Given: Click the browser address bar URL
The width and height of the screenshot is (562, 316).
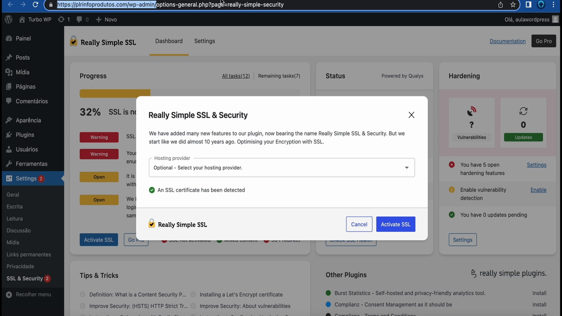Looking at the screenshot, I should click(170, 5).
